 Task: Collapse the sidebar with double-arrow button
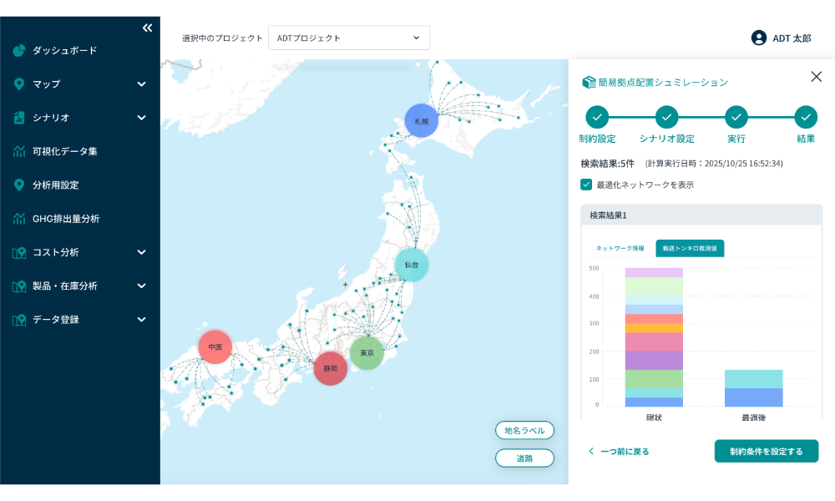[x=147, y=28]
